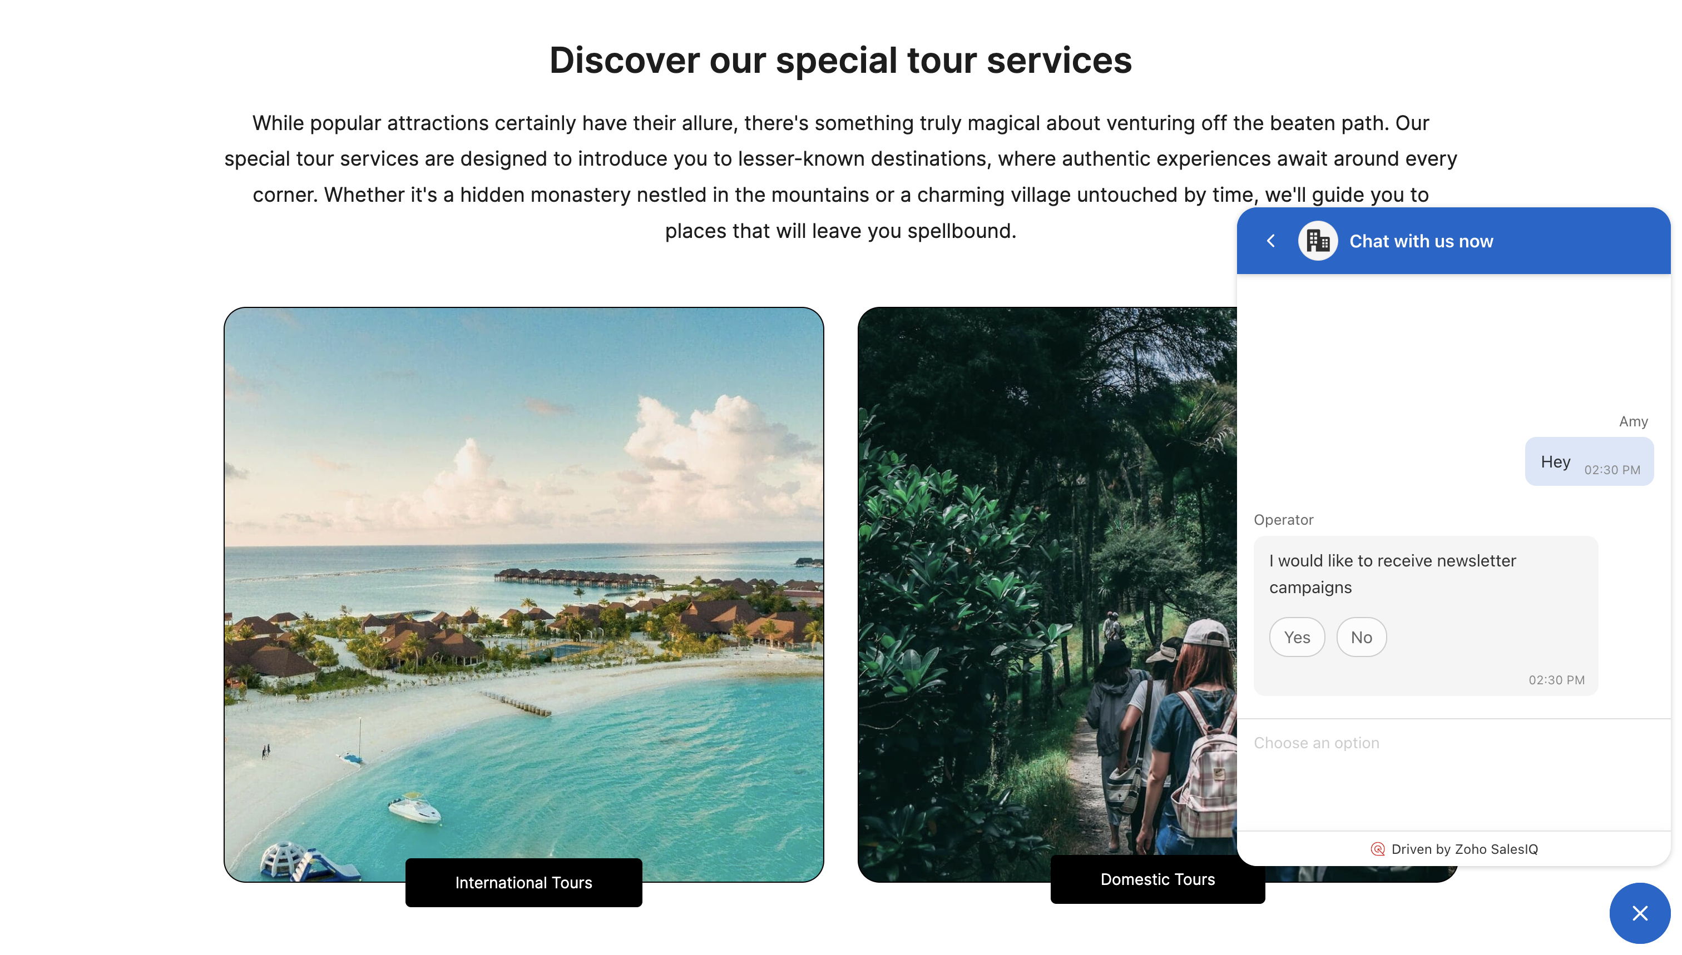Click the 02:30 PM timestamp under options
The width and height of the screenshot is (1682, 955).
point(1556,680)
